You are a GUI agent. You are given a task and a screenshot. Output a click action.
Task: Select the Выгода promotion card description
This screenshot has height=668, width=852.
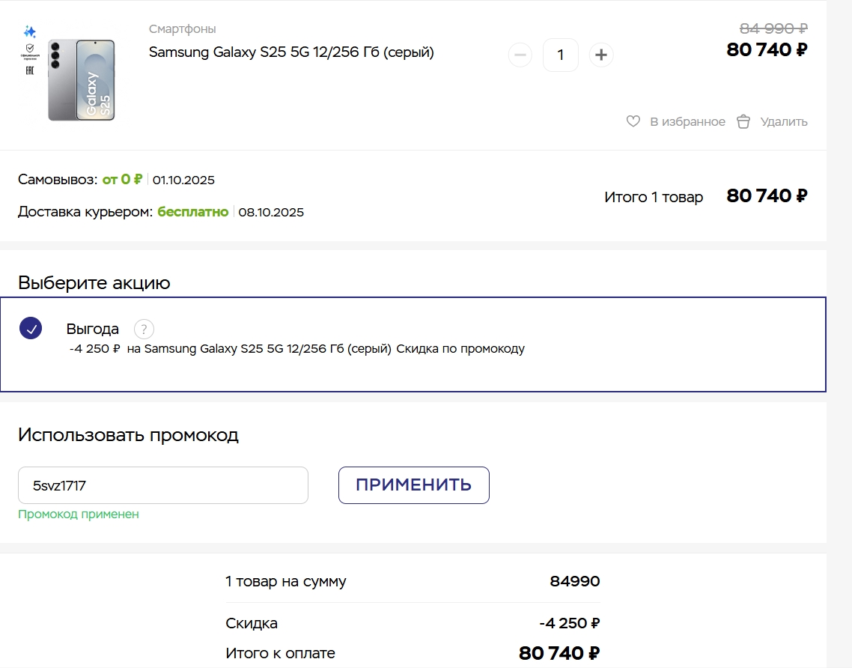click(297, 349)
